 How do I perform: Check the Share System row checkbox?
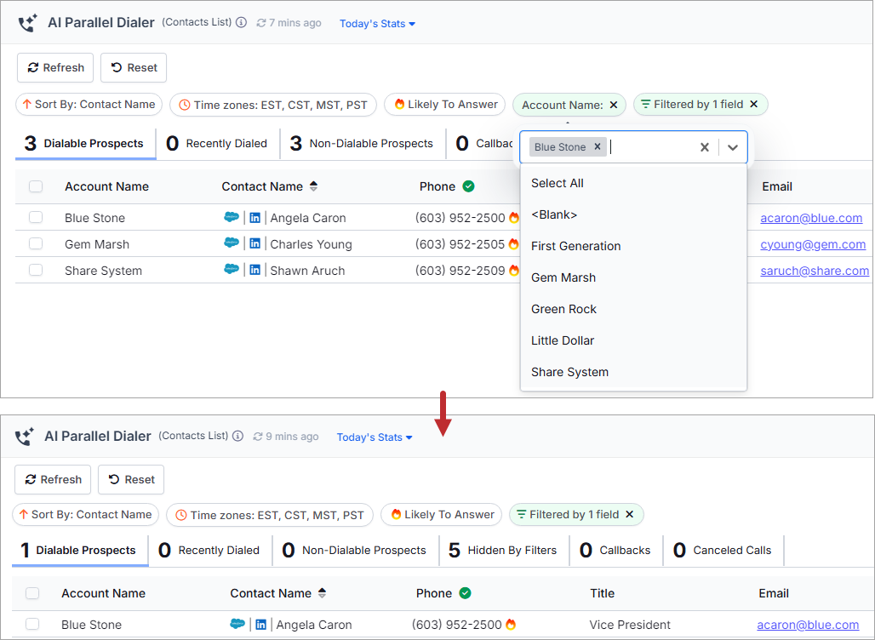(x=36, y=270)
